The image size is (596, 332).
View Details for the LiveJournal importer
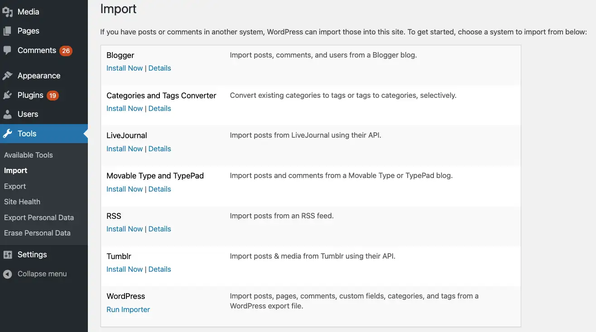160,149
